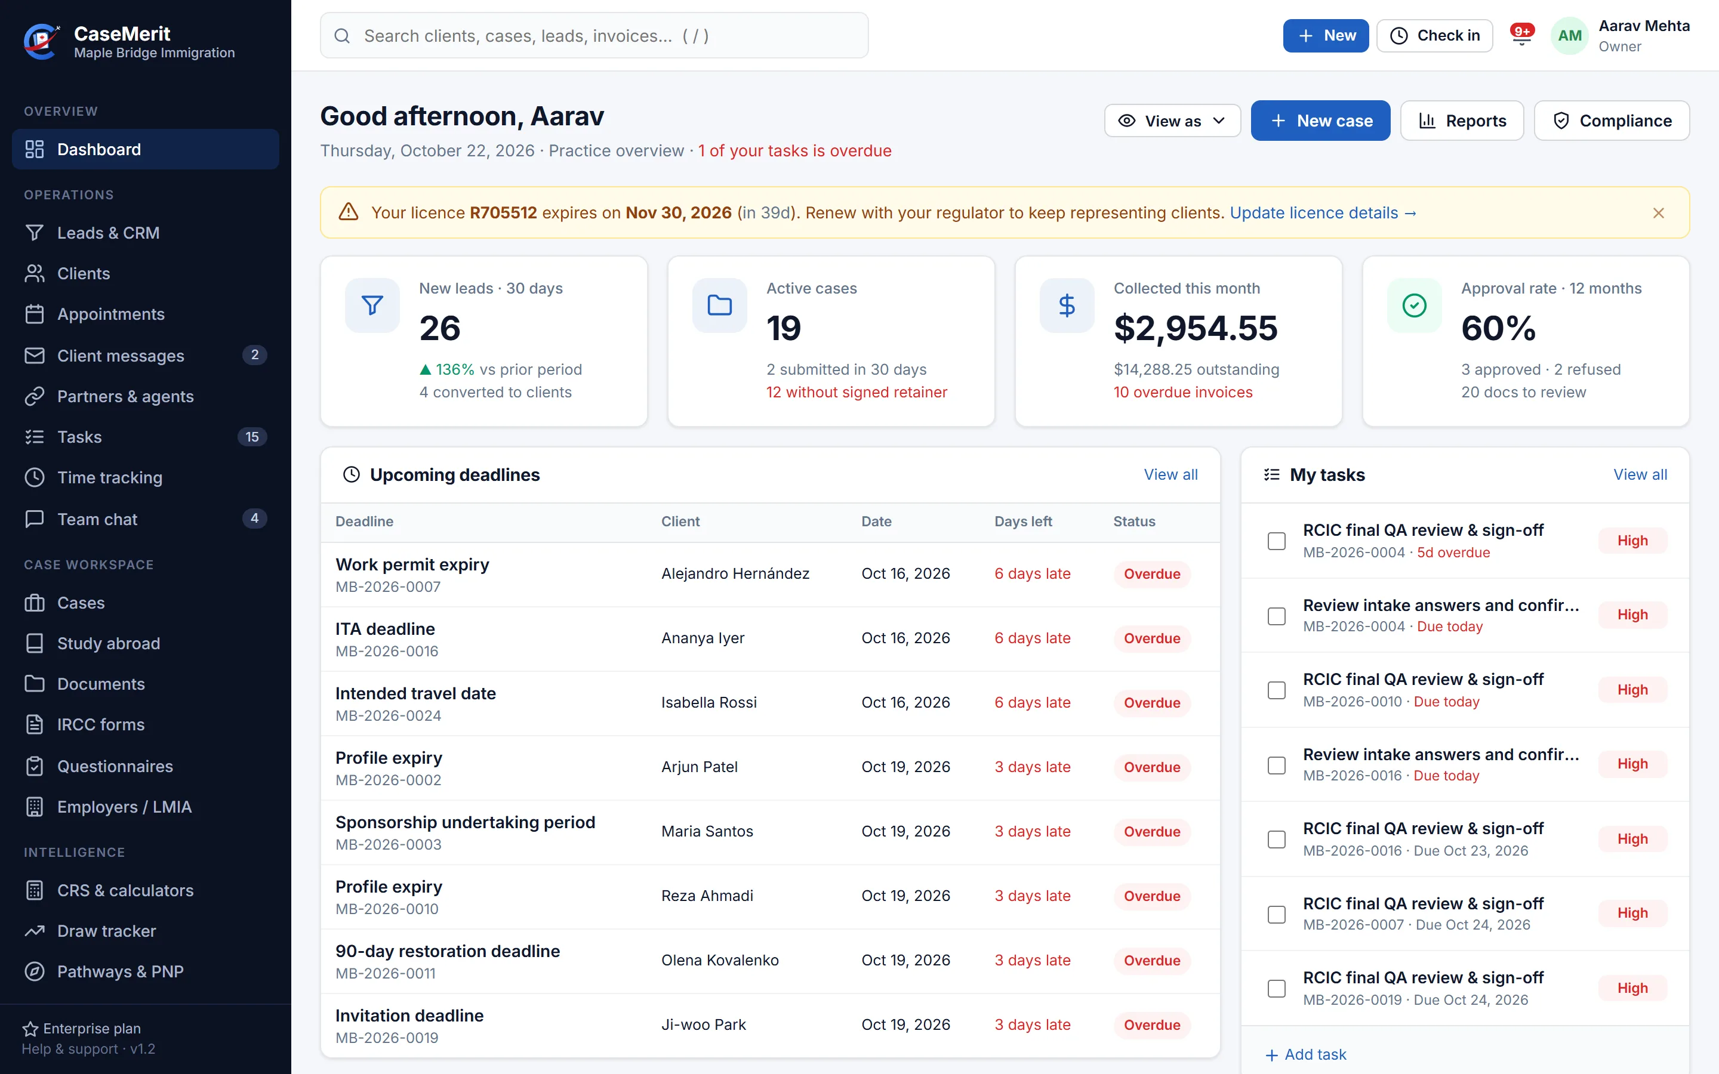Check RCIC final QA task MB-2026-0004
The image size is (1719, 1074).
(1277, 541)
